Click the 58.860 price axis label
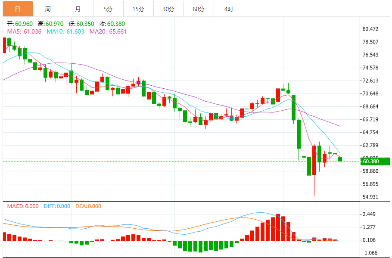Screen dimensions: 392x258 coord(370,171)
